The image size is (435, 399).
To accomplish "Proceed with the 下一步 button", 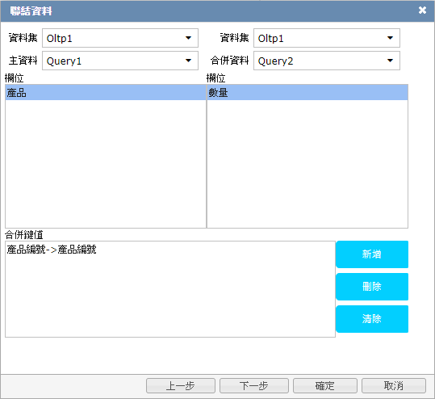I will point(254,385).
